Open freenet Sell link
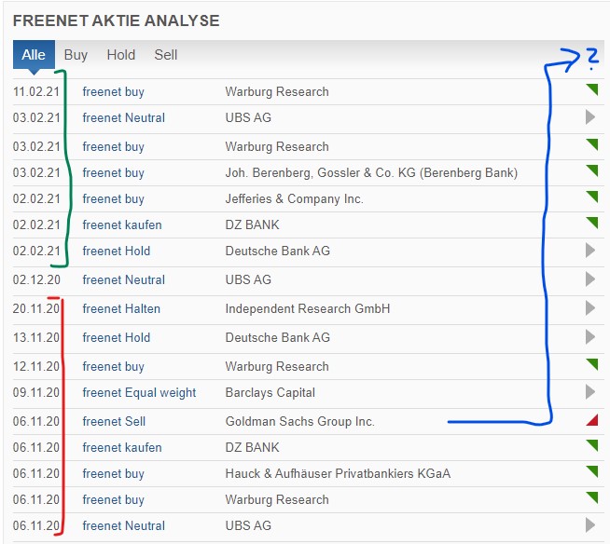This screenshot has width=610, height=544. click(x=114, y=422)
